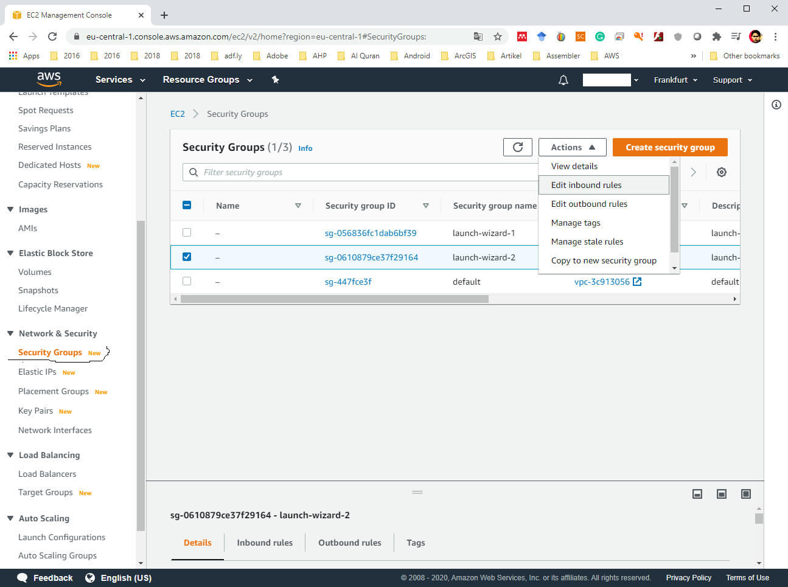Click the info circle icon at right edge
The image size is (788, 587).
776,105
